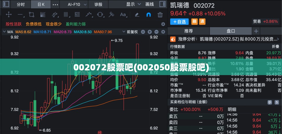Click the MA5:8.62 indicator label

tap(23, 32)
